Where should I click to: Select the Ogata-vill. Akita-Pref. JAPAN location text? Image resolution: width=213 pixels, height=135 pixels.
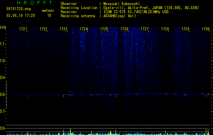[151, 8]
